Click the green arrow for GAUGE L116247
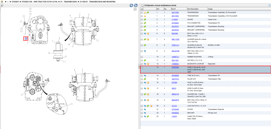This screenshot has height=129, width=271. click(x=145, y=19)
